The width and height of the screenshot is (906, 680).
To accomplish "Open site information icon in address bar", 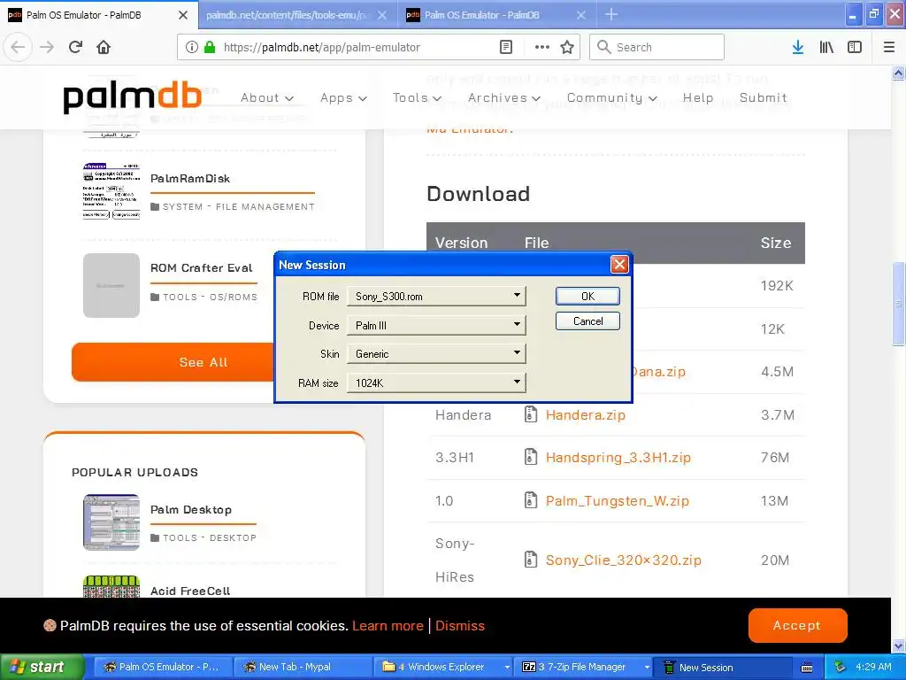I will [x=192, y=47].
